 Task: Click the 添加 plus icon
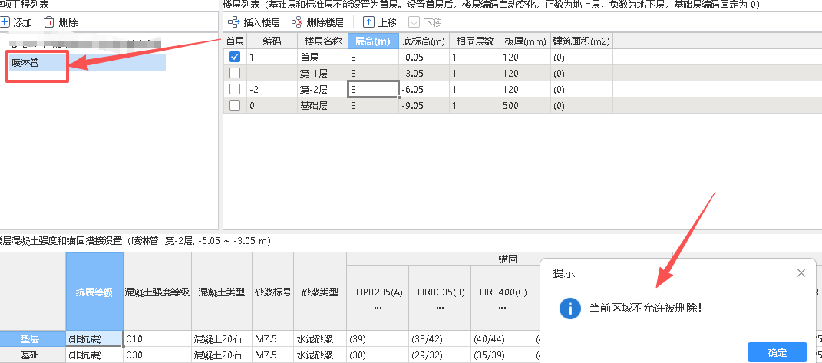point(5,22)
